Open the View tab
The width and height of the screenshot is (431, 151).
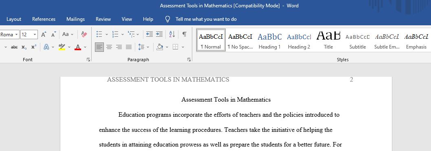[127, 19]
